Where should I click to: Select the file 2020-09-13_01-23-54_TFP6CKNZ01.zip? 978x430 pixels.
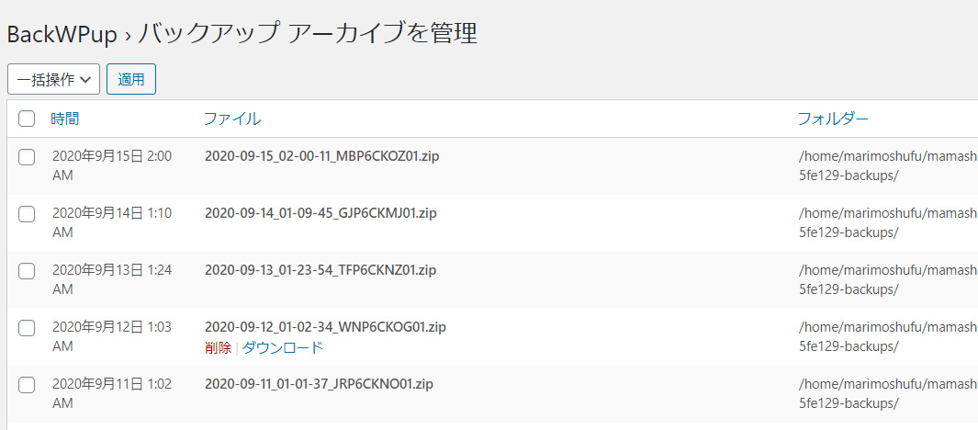[320, 270]
